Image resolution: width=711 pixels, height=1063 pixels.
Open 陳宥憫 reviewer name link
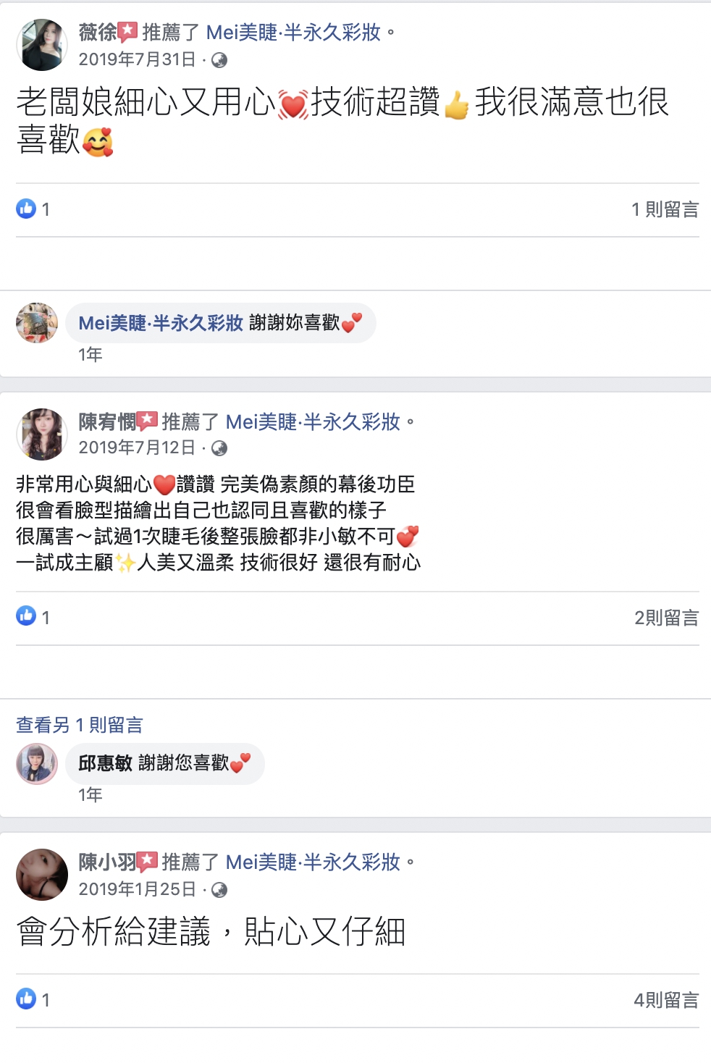click(107, 421)
